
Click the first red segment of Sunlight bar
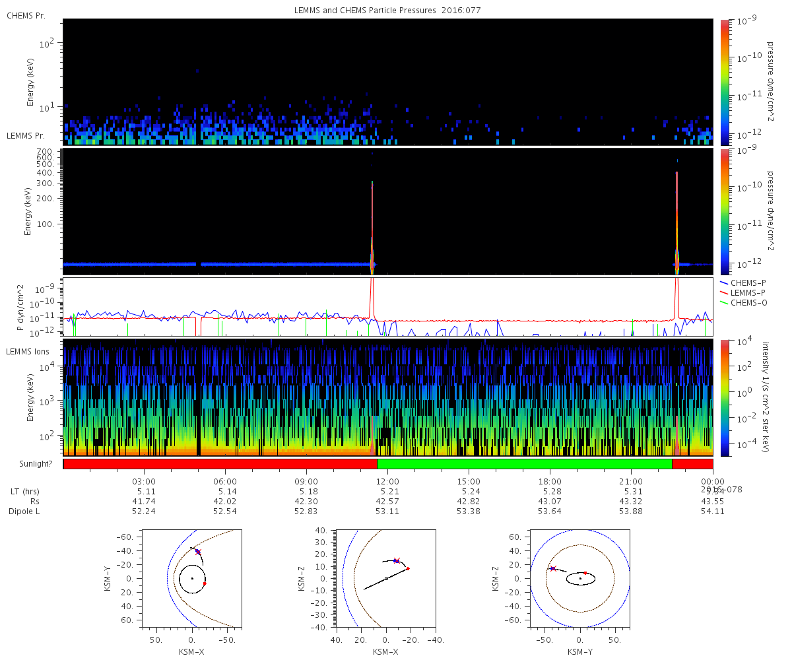(x=220, y=464)
